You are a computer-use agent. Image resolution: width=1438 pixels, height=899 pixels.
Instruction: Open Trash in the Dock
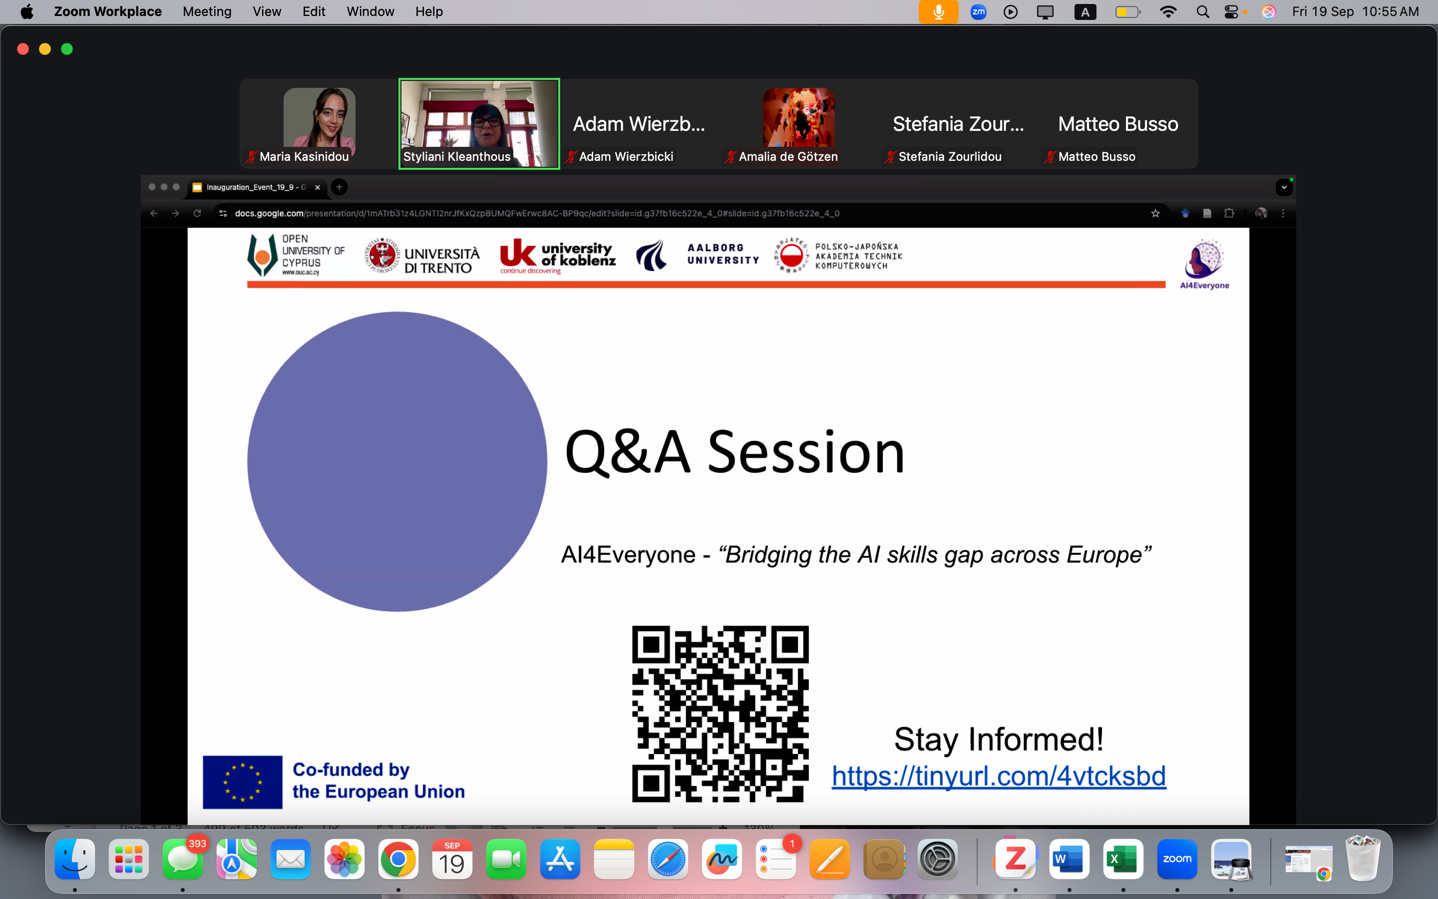1363,859
